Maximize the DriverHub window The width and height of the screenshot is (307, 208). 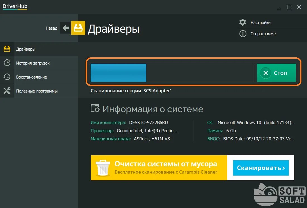289,7
